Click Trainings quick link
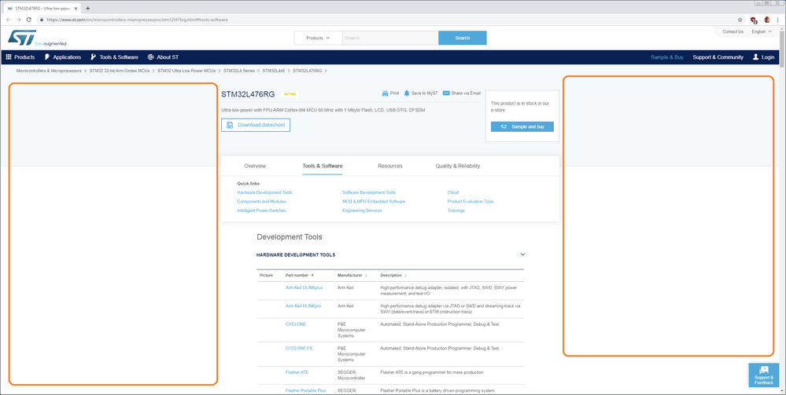Viewport: 786px width, 395px height. 456,210
